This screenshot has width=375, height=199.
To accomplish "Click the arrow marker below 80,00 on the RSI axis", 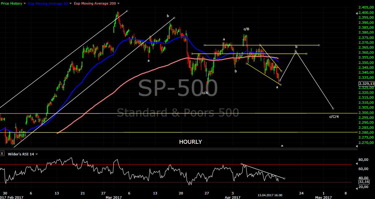I will (x=357, y=163).
